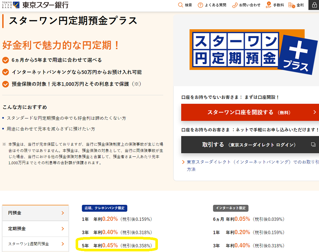Click the check icon beside インターネットバンキングなら50万円
Image resolution: width=319 pixels, height=252 pixels.
(5, 72)
